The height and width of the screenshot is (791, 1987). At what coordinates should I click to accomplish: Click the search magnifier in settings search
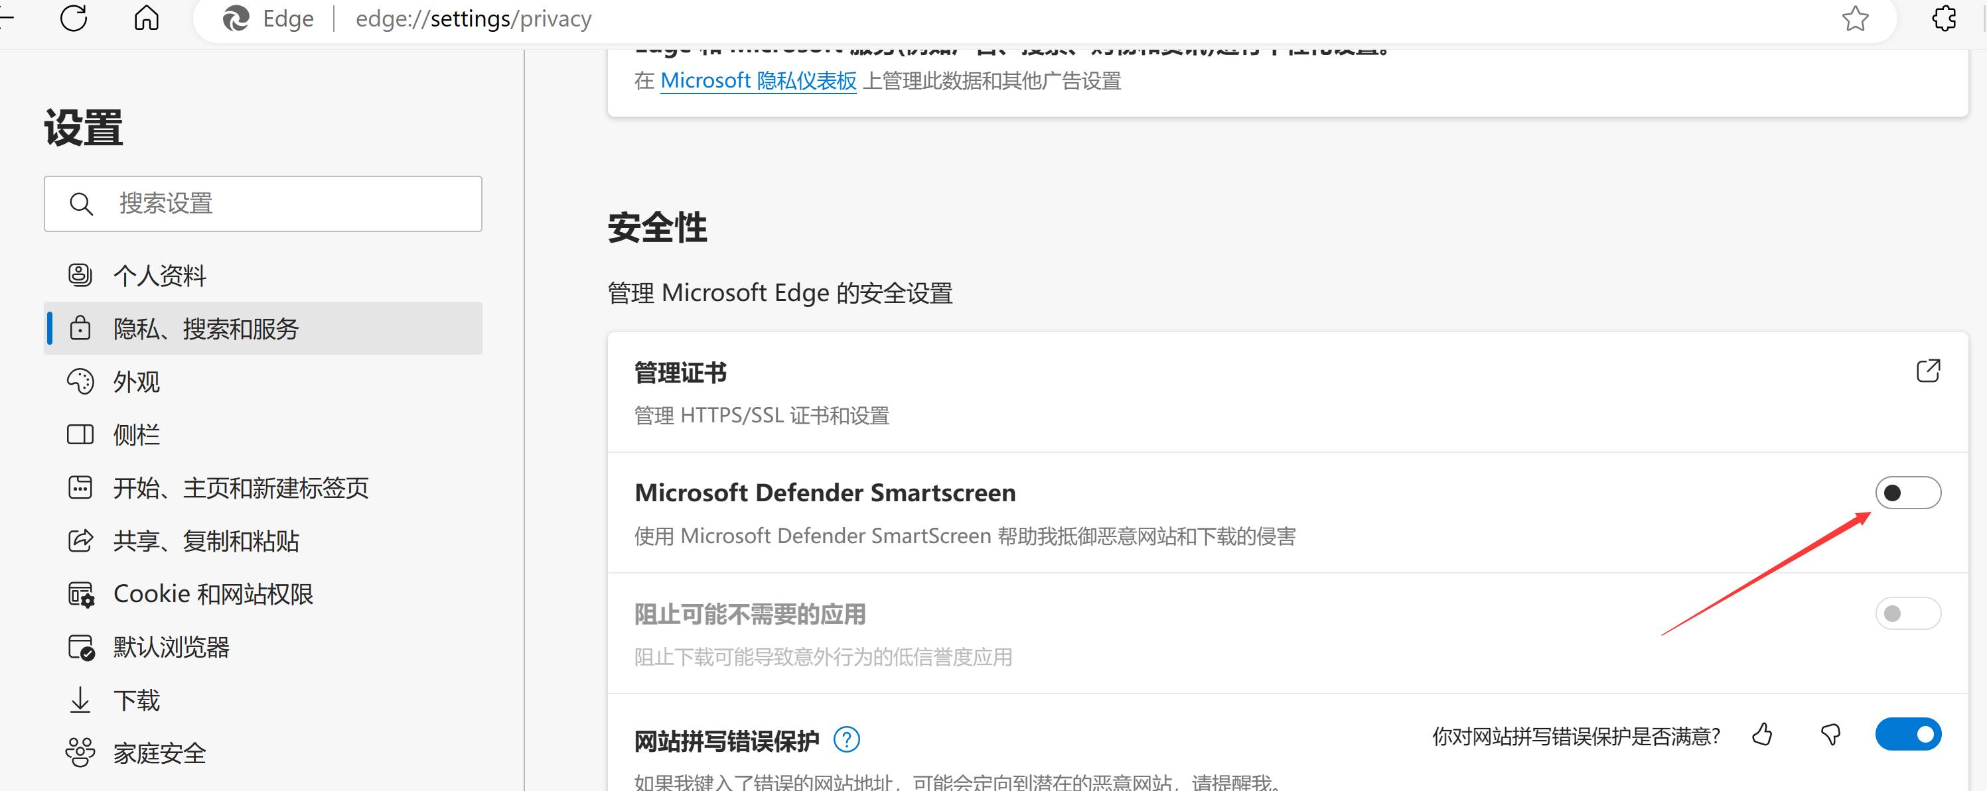click(x=81, y=204)
